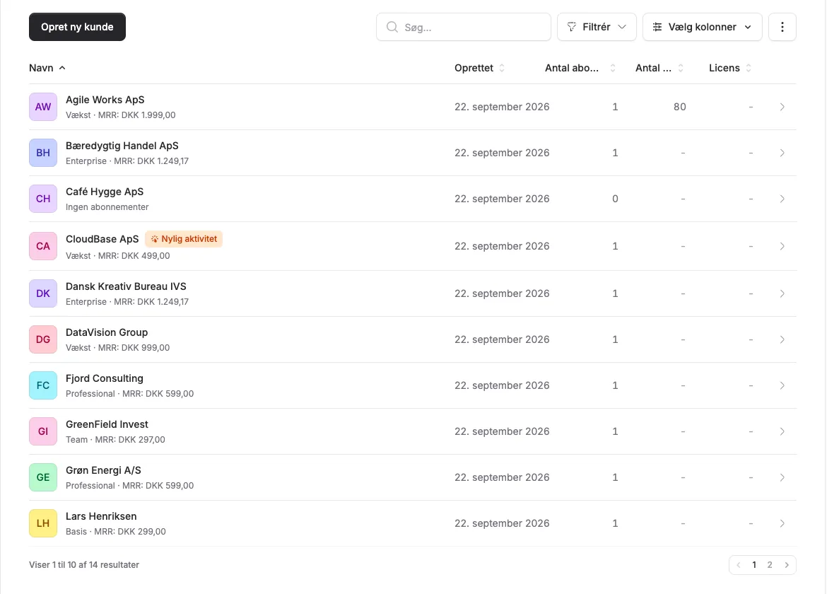Open Dansk Kreativ Bureau IVS customer
The width and height of the screenshot is (827, 594).
coord(413,294)
